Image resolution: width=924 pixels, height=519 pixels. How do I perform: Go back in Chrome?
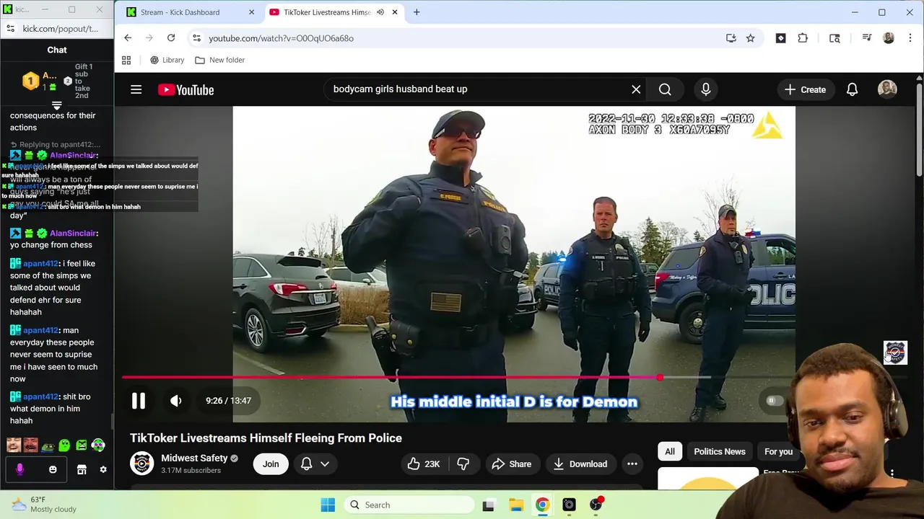[x=128, y=38]
